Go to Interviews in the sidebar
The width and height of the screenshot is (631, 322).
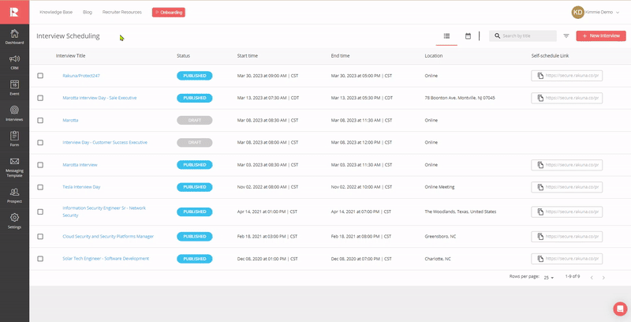(14, 113)
